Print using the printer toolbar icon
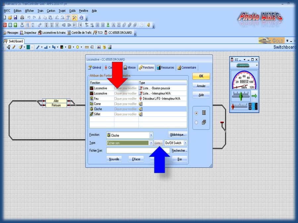This screenshot has height=223, width=298. click(22, 18)
